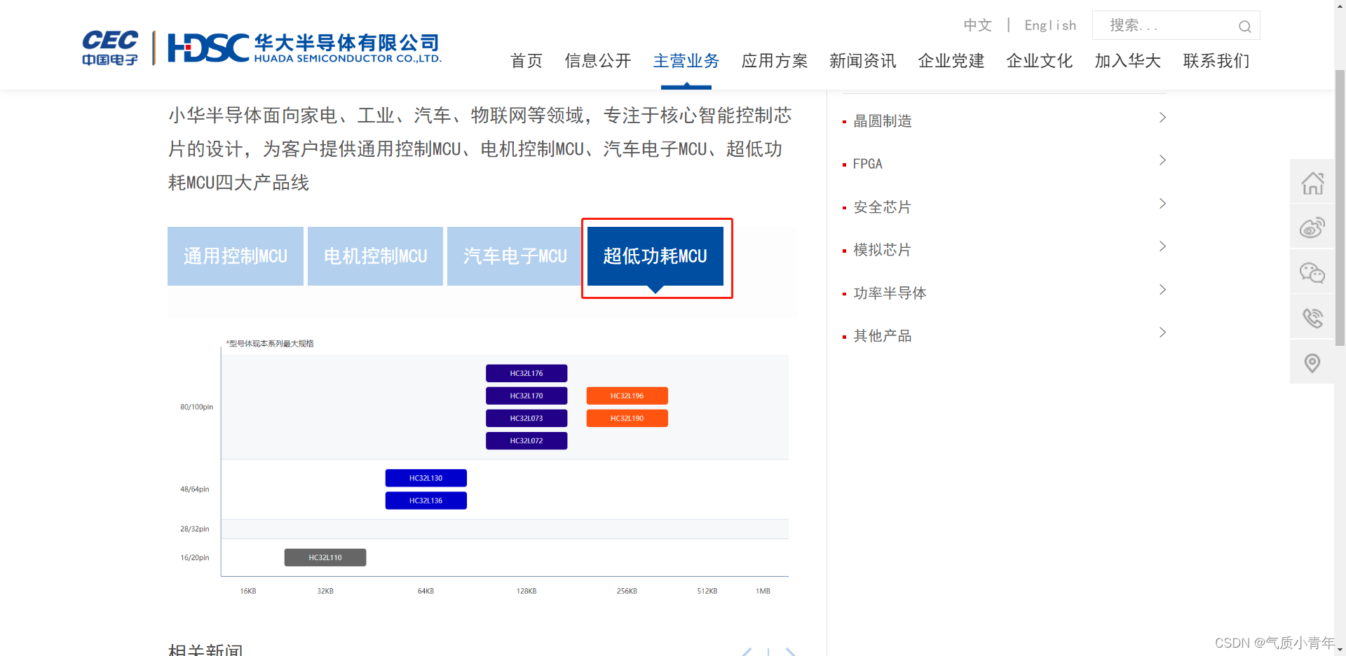Viewport: 1346px width, 656px height.
Task: Click the home icon in floating sidebar
Action: click(1312, 183)
